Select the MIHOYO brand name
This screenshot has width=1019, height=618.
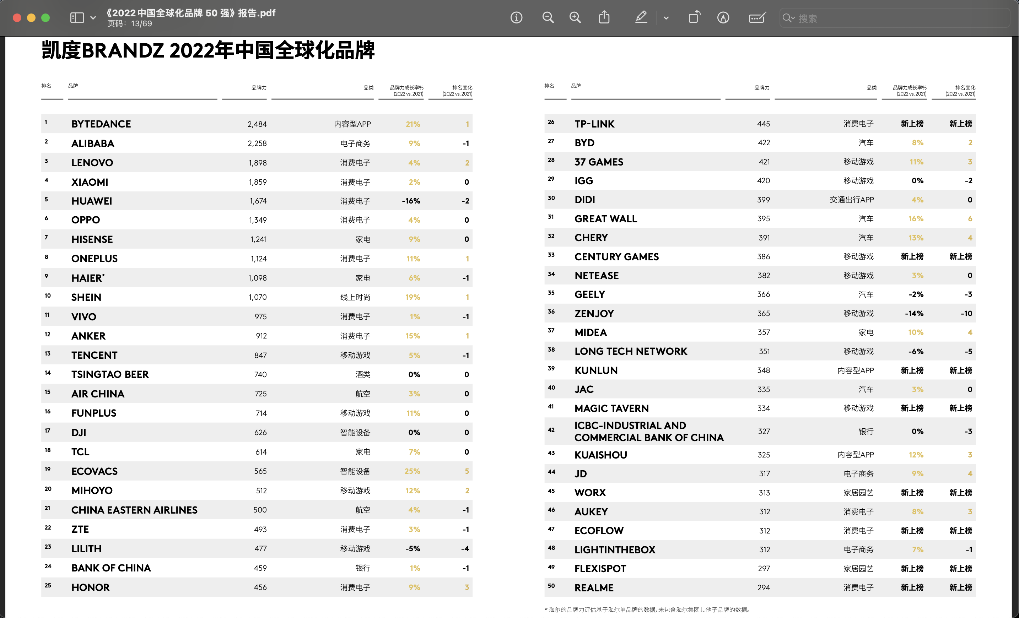[91, 491]
